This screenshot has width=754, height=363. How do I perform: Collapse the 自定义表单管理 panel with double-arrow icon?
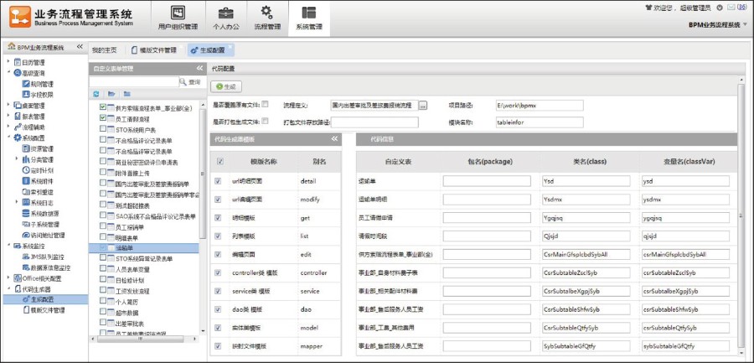(x=199, y=69)
